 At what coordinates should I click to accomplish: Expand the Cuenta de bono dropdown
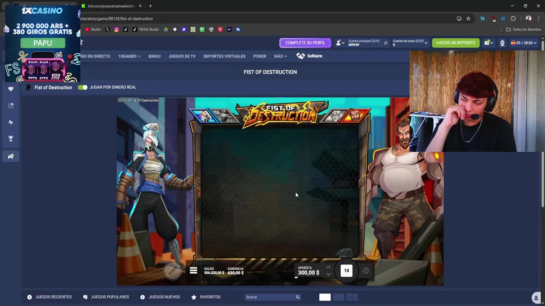point(410,42)
